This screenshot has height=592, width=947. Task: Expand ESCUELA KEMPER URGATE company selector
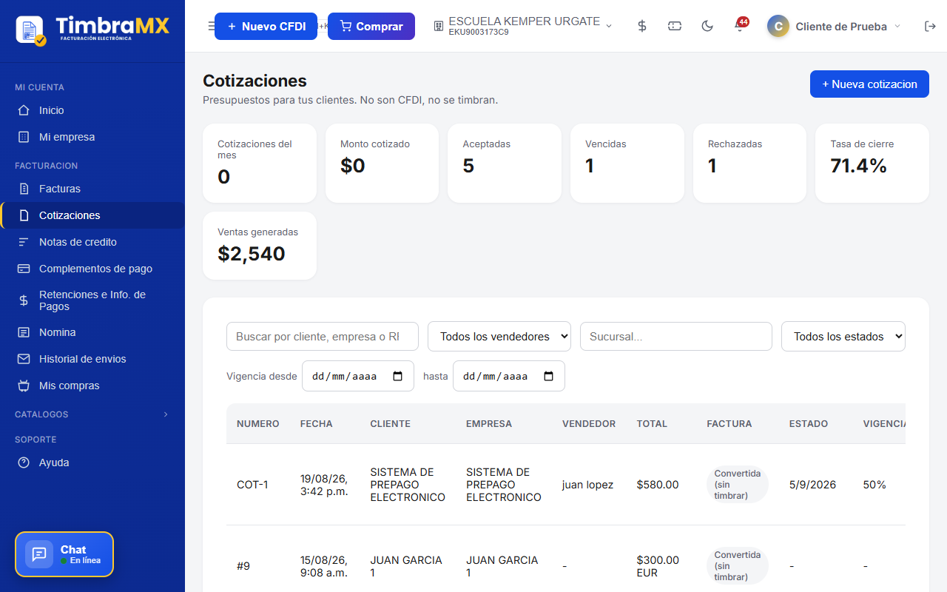[523, 26]
